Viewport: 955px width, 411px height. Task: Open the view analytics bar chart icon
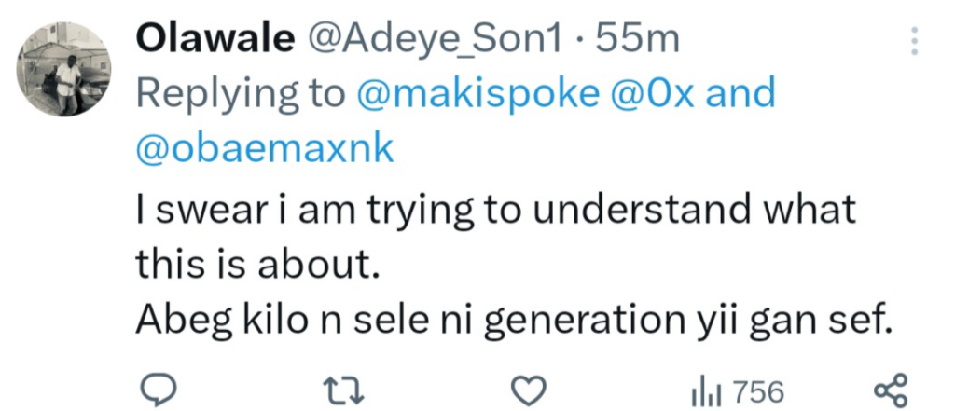click(x=704, y=389)
